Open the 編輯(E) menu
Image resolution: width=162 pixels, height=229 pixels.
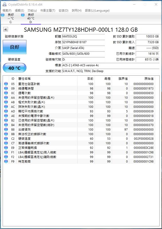(19, 11)
